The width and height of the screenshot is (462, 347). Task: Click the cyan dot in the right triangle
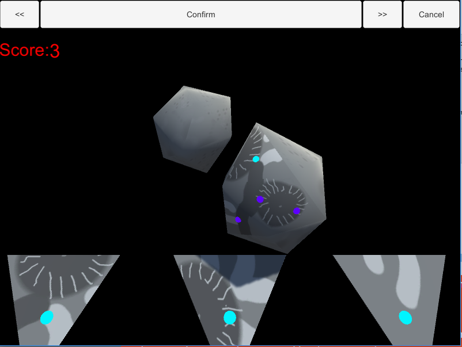point(406,318)
